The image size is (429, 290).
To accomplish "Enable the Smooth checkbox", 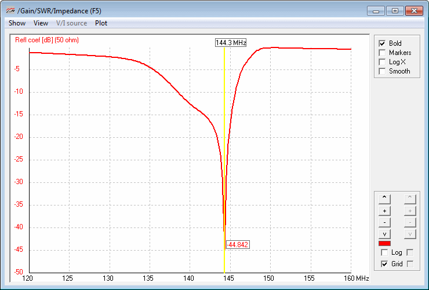I will click(x=382, y=71).
